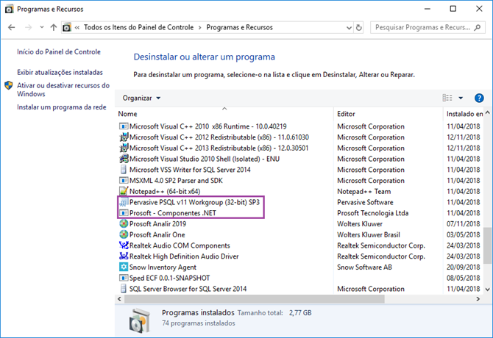
Task: Click the horizontal scrollbar right arrow
Action: [x=478, y=299]
